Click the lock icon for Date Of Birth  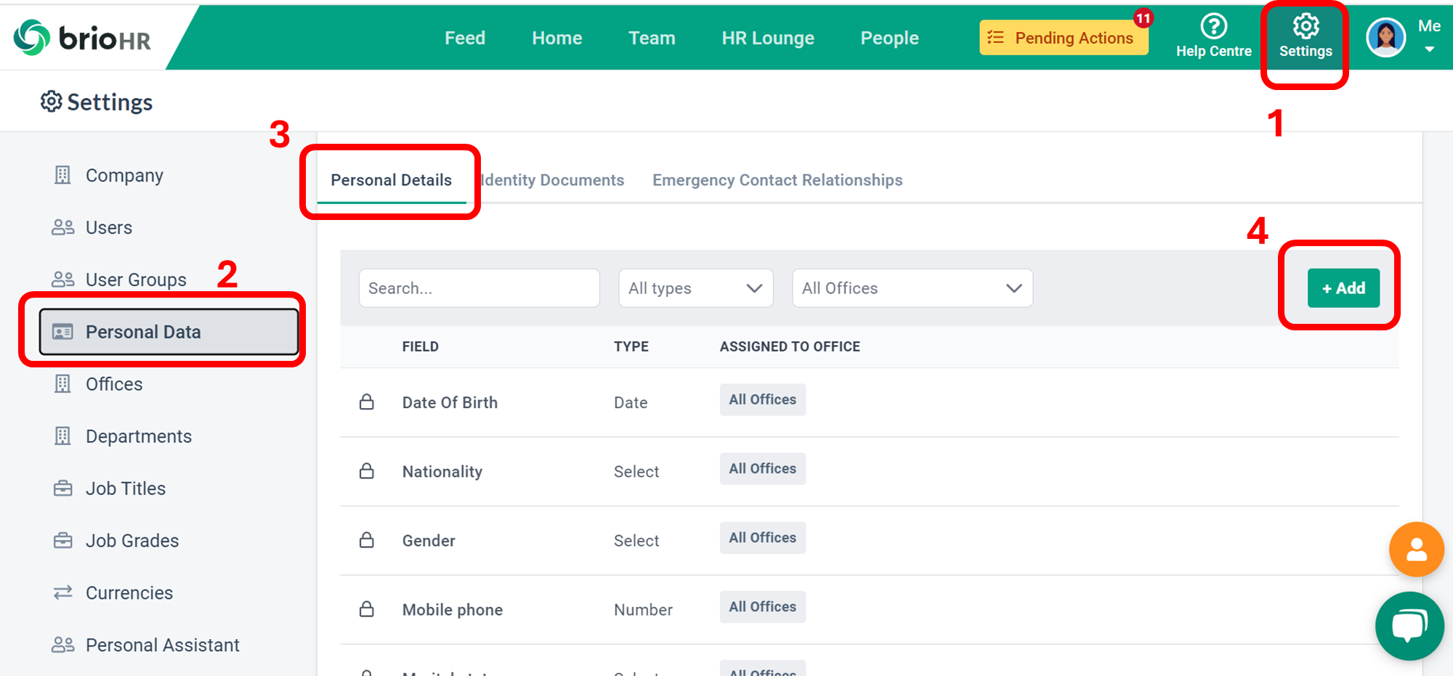tap(367, 402)
